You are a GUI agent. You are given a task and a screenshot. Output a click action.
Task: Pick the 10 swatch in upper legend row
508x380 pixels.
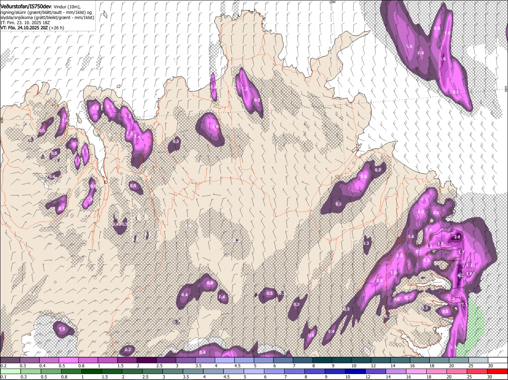(x=362, y=360)
